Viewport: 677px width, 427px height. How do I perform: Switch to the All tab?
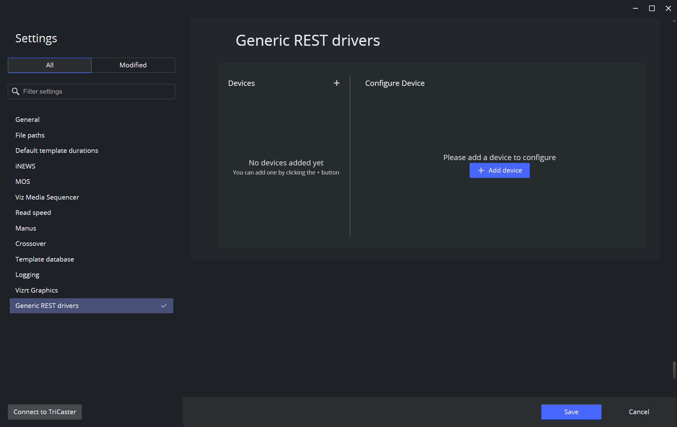coord(49,65)
